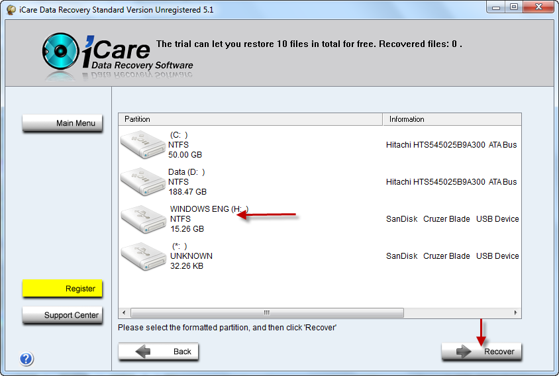
Task: Click the 'UNKNOWN' file system label
Action: click(191, 256)
